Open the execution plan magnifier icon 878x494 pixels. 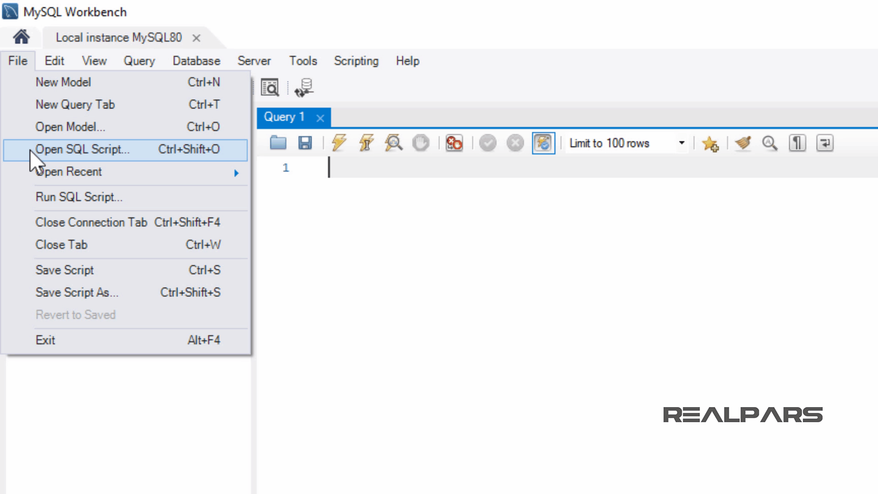[x=393, y=143]
